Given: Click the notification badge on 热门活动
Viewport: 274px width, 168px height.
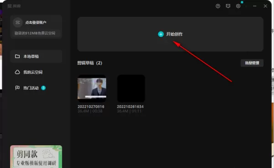Looking at the screenshot, I should coord(43,88).
